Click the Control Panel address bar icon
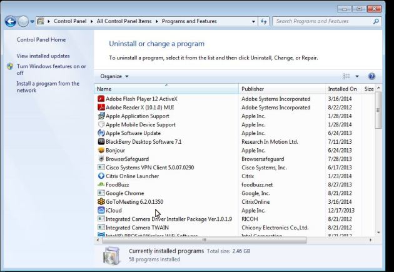The height and width of the screenshot is (272, 394). tap(40, 21)
